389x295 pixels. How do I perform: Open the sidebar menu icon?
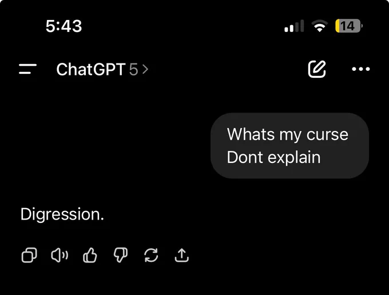(27, 70)
